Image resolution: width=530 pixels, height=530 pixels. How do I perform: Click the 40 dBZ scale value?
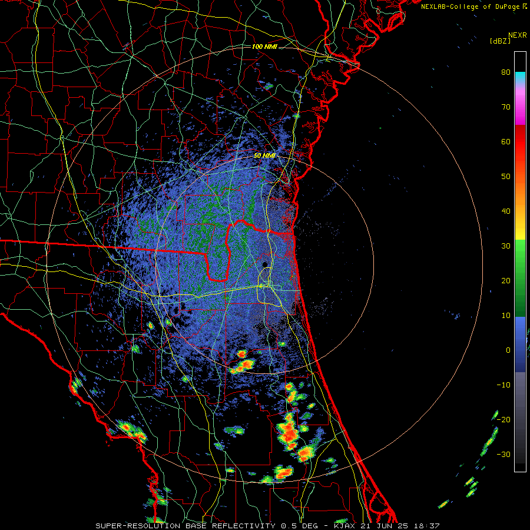506,211
